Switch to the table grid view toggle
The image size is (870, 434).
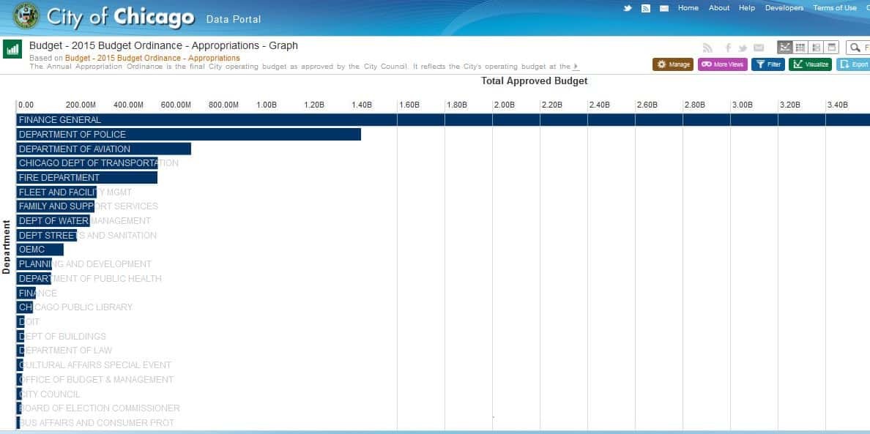point(800,48)
